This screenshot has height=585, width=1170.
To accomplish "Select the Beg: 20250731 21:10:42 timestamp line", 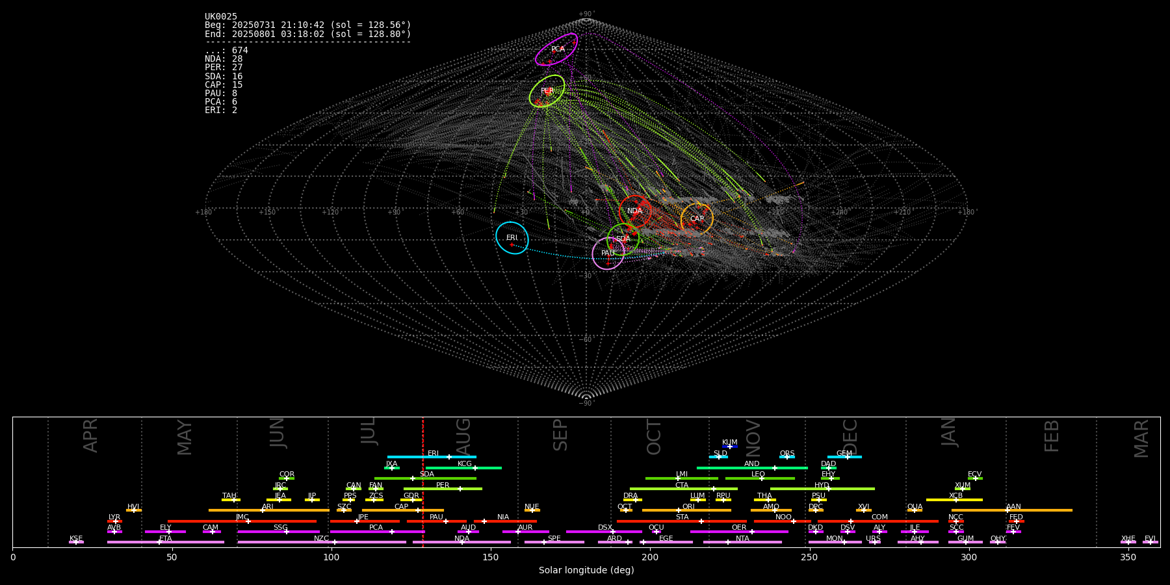I will pyautogui.click(x=308, y=25).
